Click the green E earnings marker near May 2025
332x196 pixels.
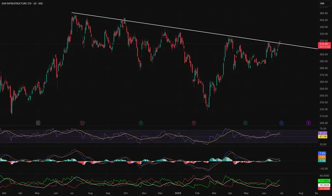(245, 123)
